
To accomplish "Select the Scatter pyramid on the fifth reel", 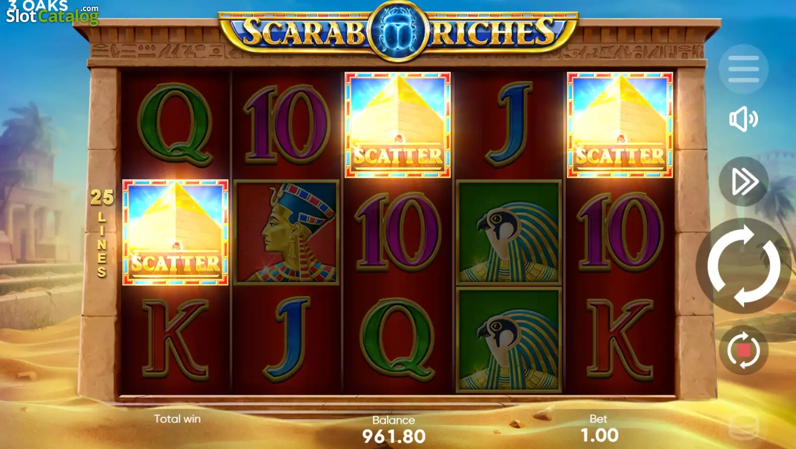I will pos(620,125).
